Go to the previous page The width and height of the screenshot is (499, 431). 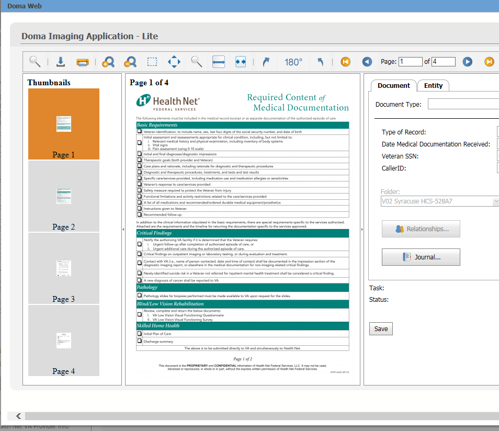[x=367, y=62]
